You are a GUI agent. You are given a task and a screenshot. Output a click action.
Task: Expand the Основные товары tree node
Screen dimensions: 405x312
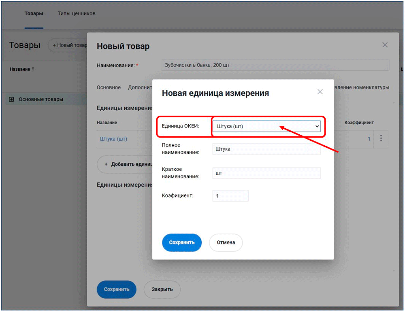click(x=11, y=100)
